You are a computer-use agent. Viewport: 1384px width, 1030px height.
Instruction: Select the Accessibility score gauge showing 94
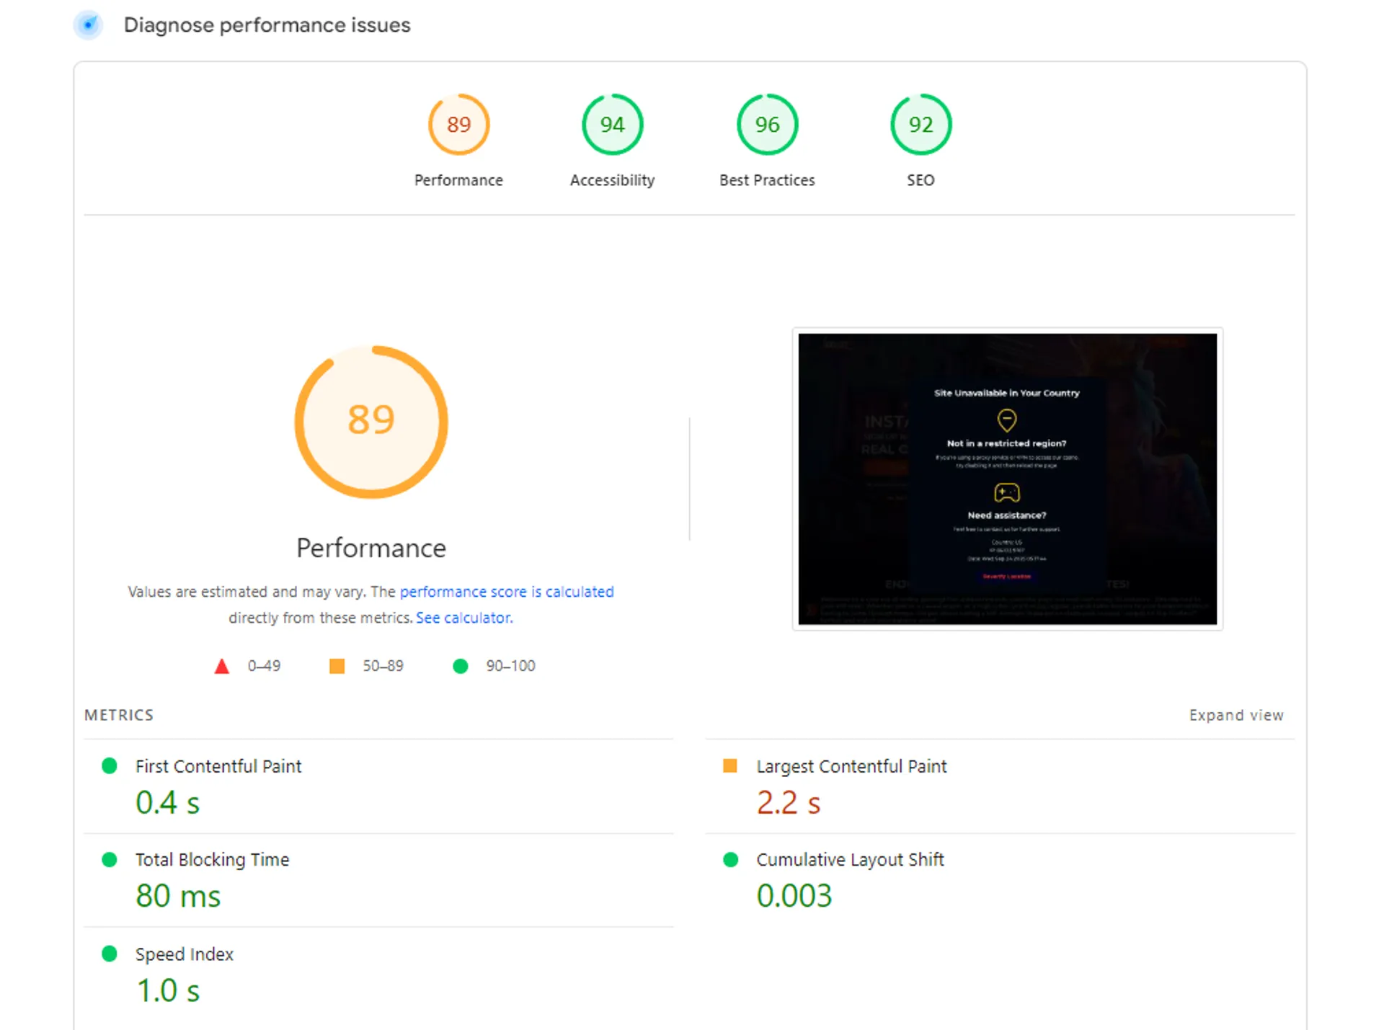point(612,124)
